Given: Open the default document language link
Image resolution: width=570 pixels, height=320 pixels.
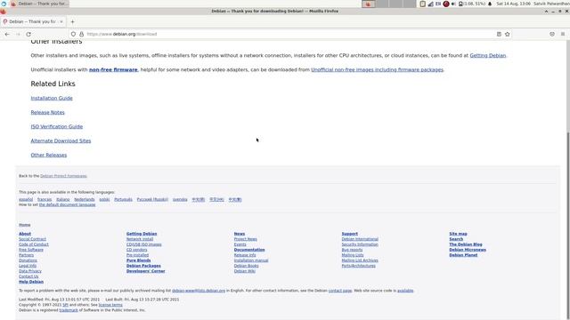Looking at the screenshot, I should pyautogui.click(x=68, y=204).
